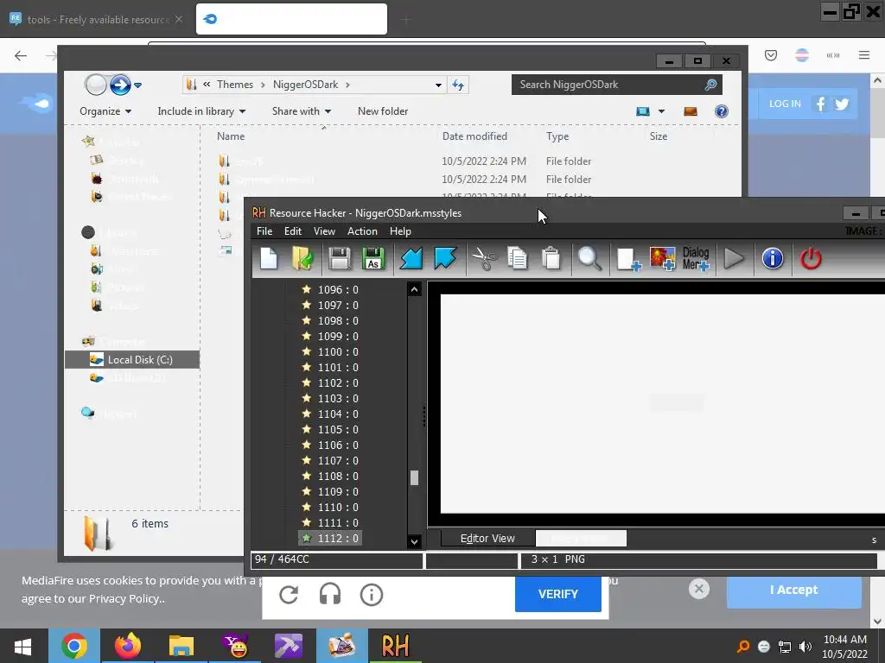Screen dimensions: 885x663
Task: Switch to the Editor View tab
Action: (x=487, y=539)
